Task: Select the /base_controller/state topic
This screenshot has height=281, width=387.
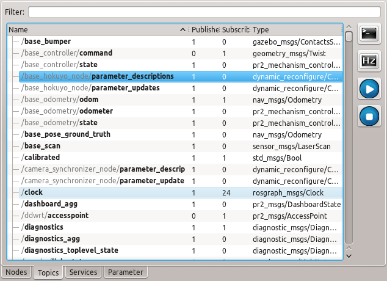Action: (x=181, y=65)
